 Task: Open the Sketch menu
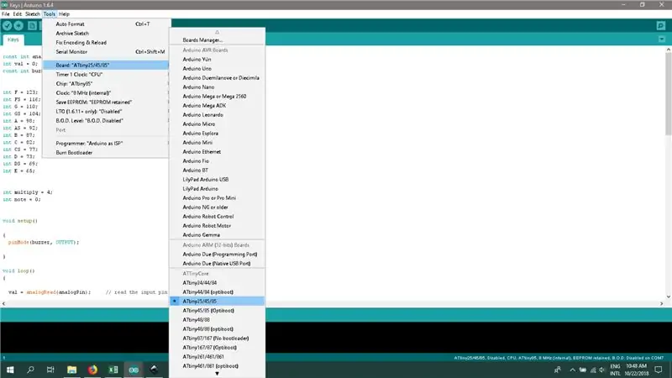tap(33, 14)
